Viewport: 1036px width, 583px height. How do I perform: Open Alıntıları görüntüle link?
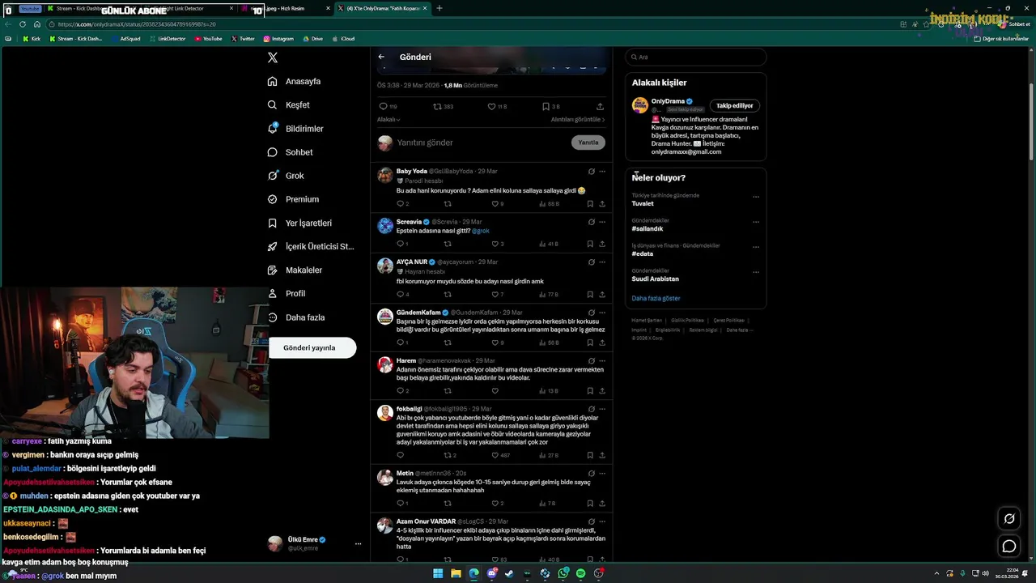(578, 119)
